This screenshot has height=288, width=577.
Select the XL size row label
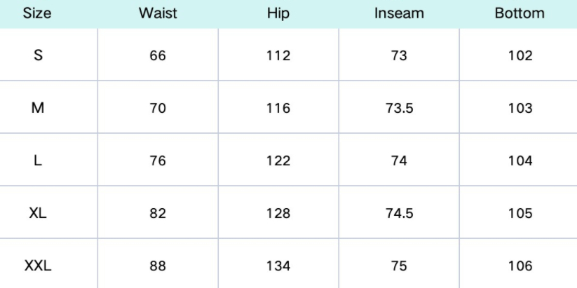click(x=38, y=214)
